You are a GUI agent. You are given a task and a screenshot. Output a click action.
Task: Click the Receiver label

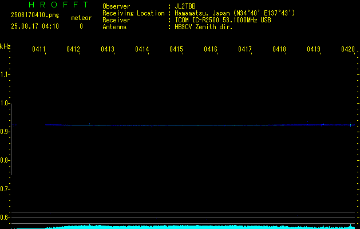[x=116, y=20]
